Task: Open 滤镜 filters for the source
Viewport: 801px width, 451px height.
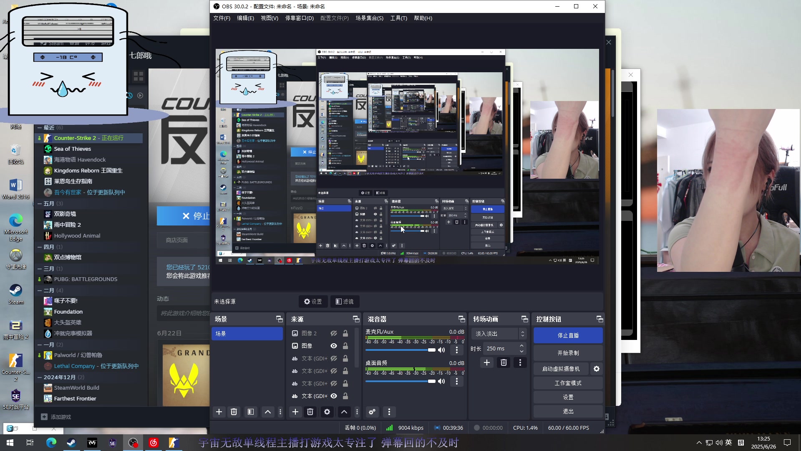Action: (x=345, y=302)
